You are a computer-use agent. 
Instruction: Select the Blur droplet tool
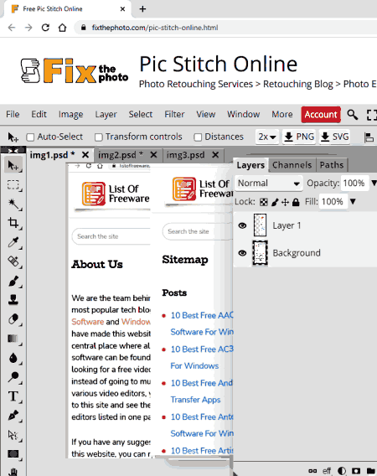13,358
